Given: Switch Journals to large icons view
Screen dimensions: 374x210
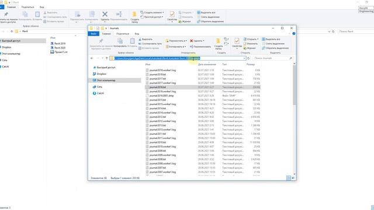Looking at the screenshot, I should click(x=293, y=178).
